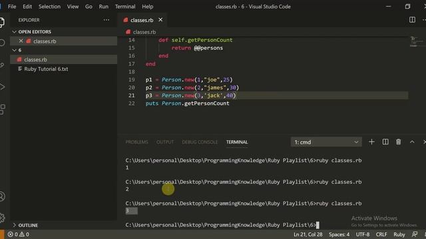Open classes.rb in the folder tree

pos(64,60)
